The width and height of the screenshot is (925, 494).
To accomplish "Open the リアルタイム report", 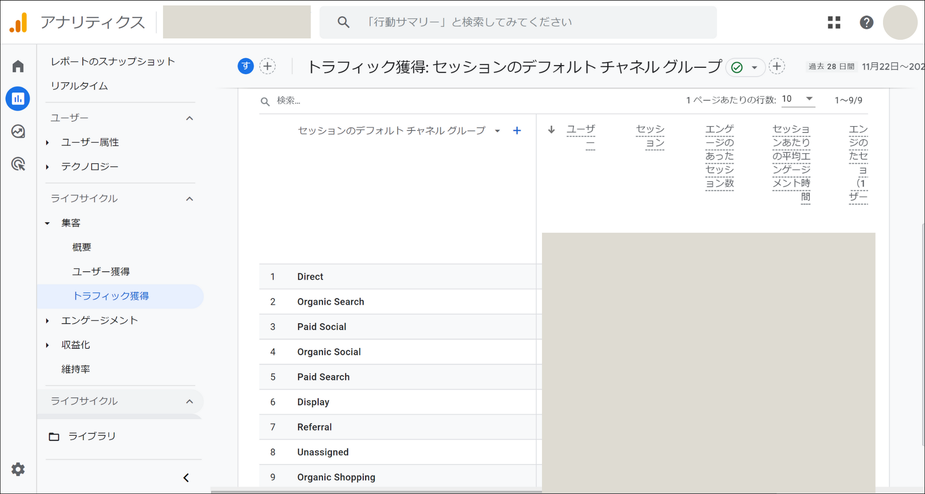I will [79, 86].
